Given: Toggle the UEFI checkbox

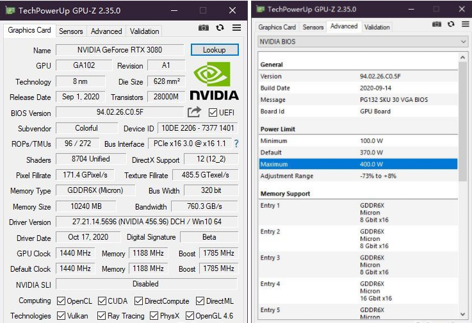Looking at the screenshot, I should tap(213, 113).
